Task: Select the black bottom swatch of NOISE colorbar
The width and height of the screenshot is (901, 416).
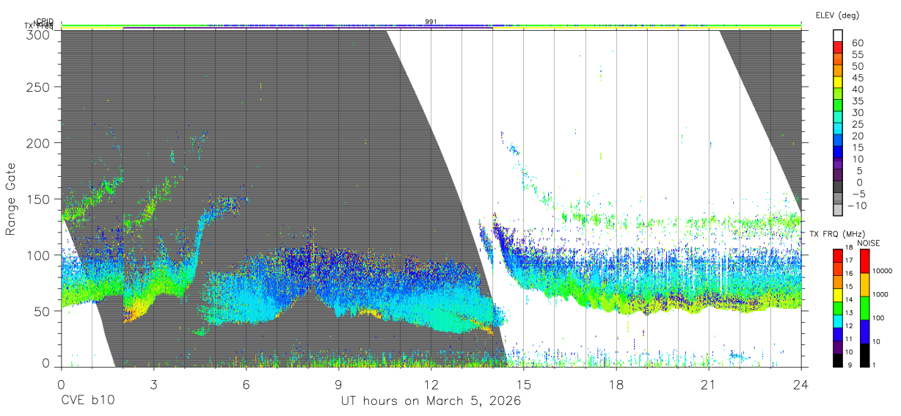Action: 864,354
